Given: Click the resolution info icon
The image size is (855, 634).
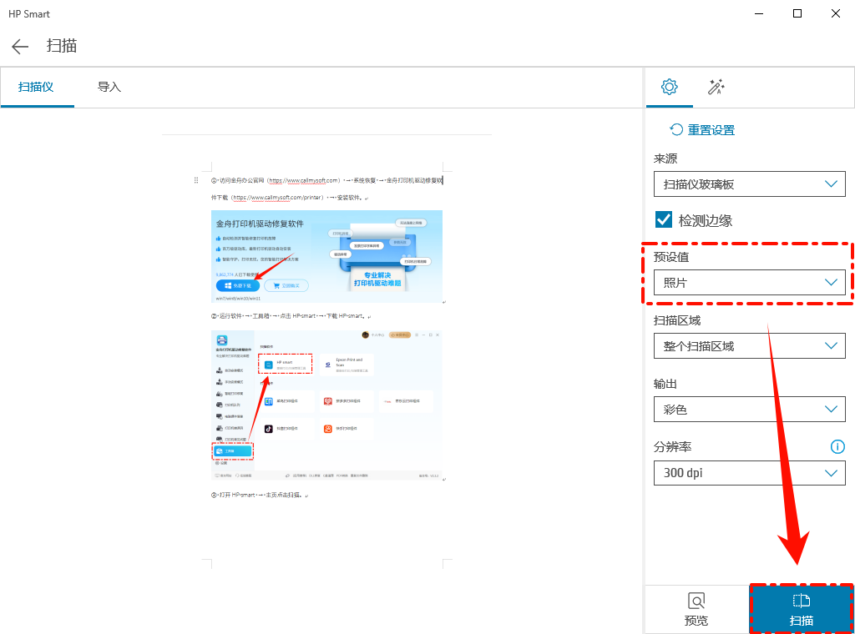Looking at the screenshot, I should 837,447.
